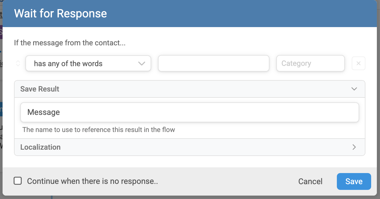Save the Wait for Response settings
The height and width of the screenshot is (199, 380).
(354, 181)
